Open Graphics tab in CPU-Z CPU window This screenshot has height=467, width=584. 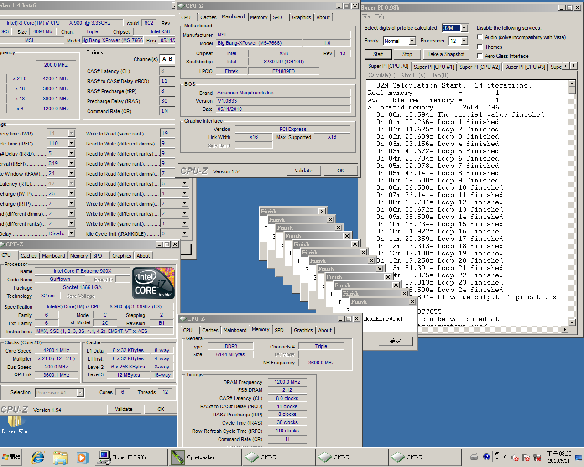pyautogui.click(x=121, y=256)
